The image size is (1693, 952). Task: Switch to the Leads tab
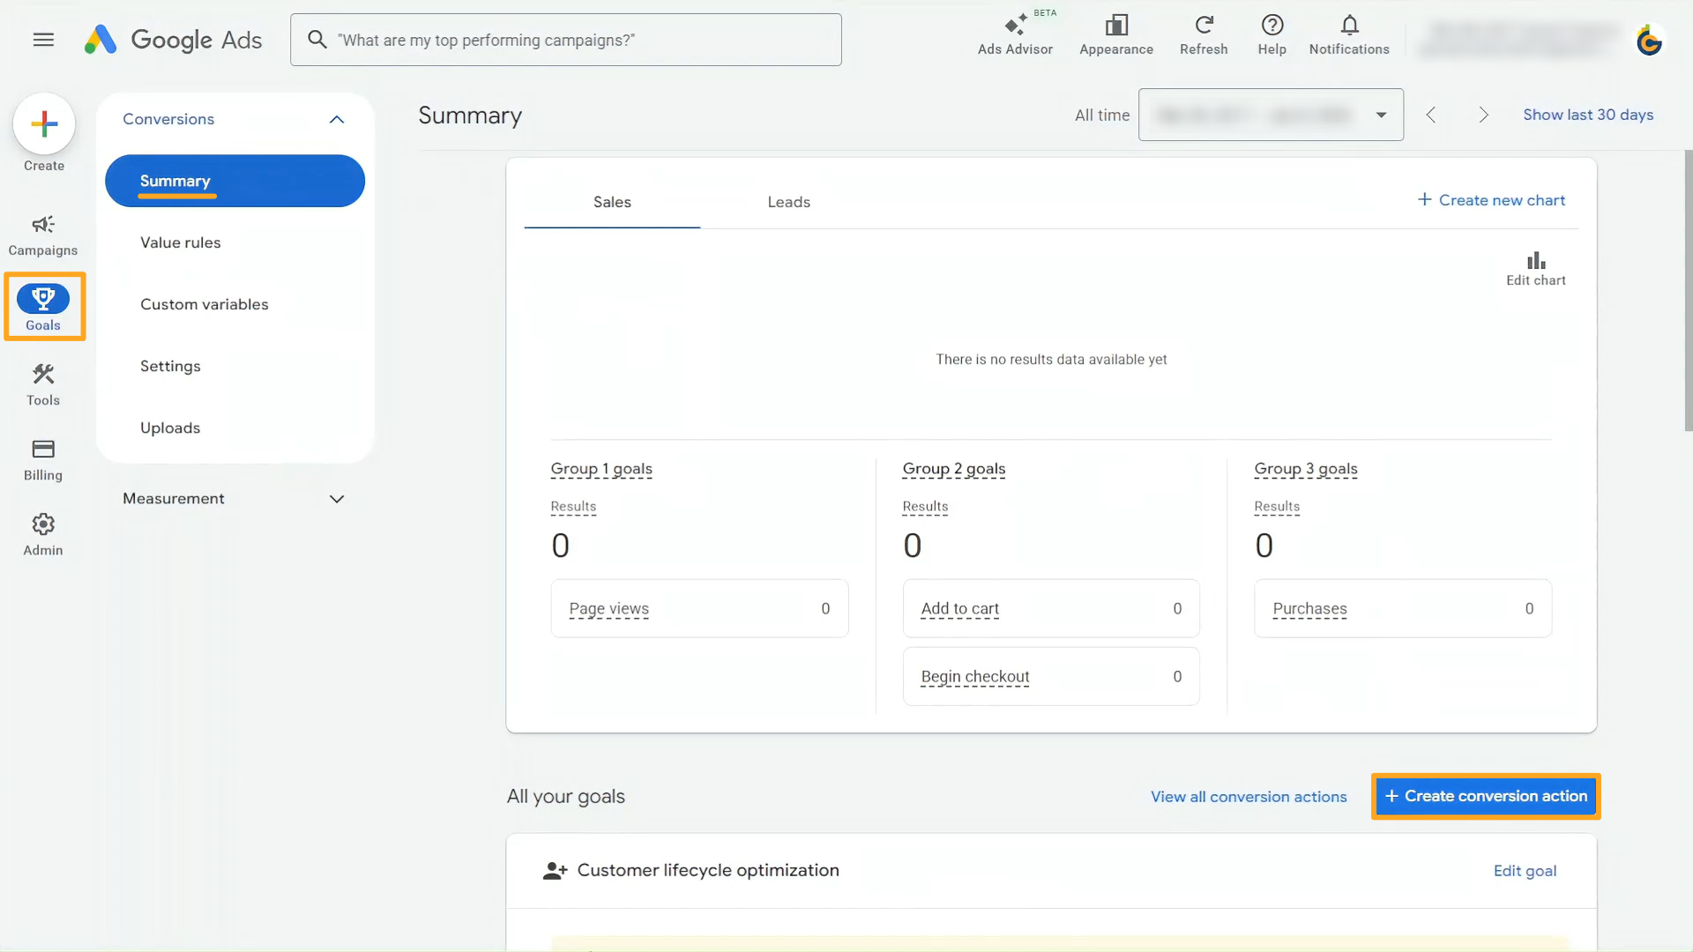point(788,202)
